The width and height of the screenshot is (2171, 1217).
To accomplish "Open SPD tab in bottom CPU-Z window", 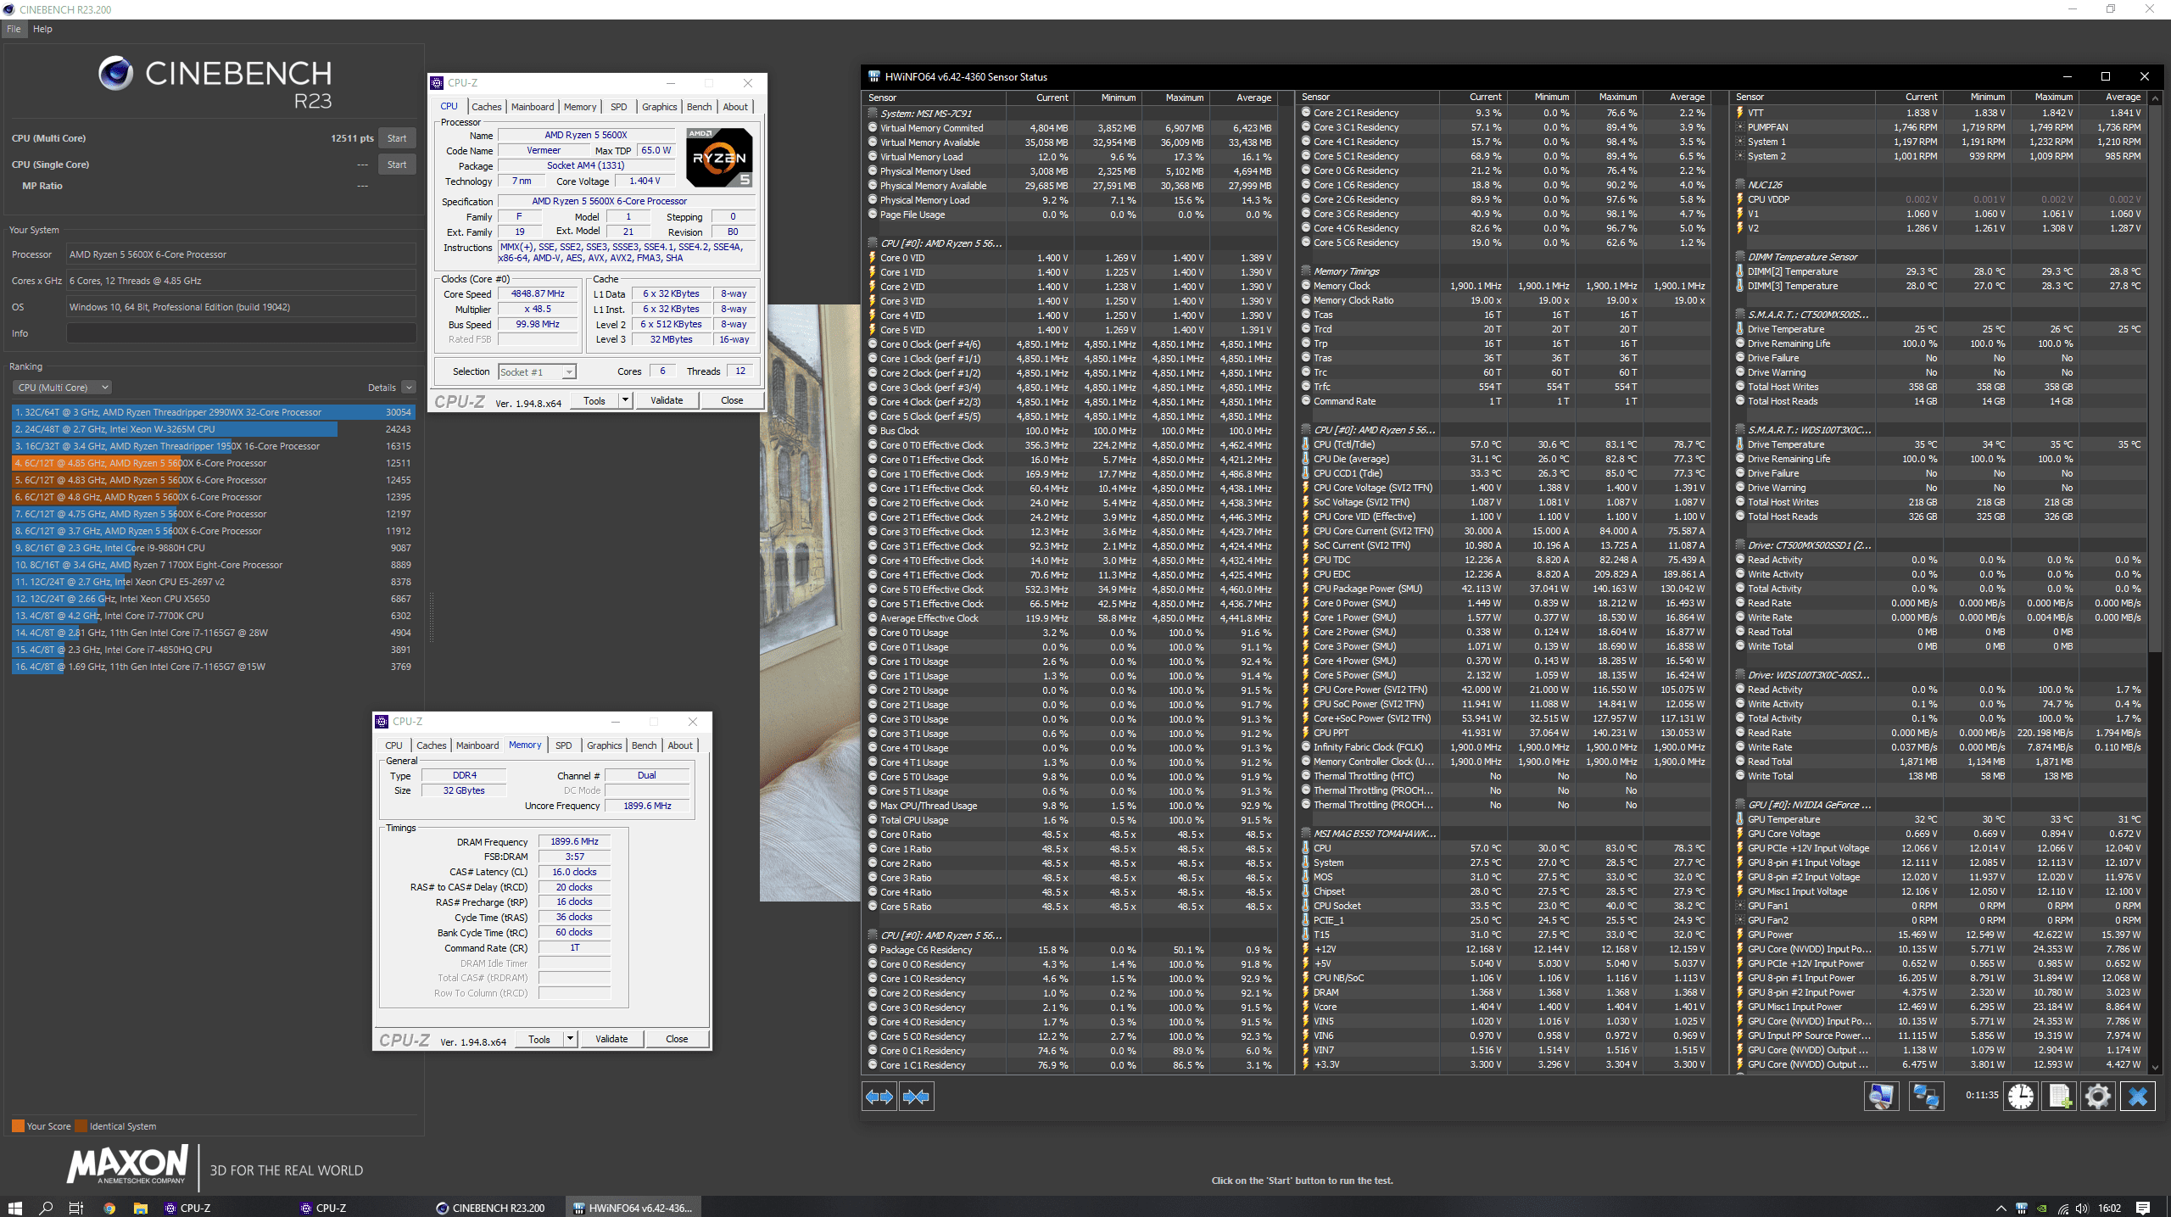I will [563, 745].
